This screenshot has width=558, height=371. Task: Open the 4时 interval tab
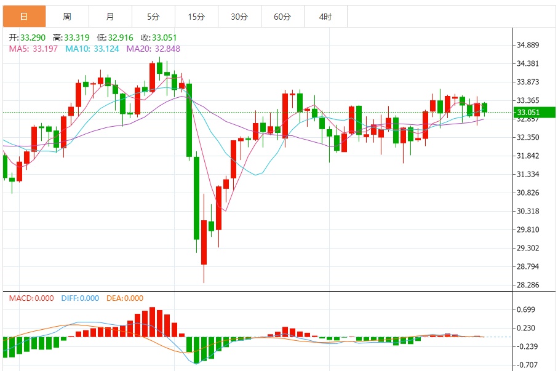click(325, 17)
